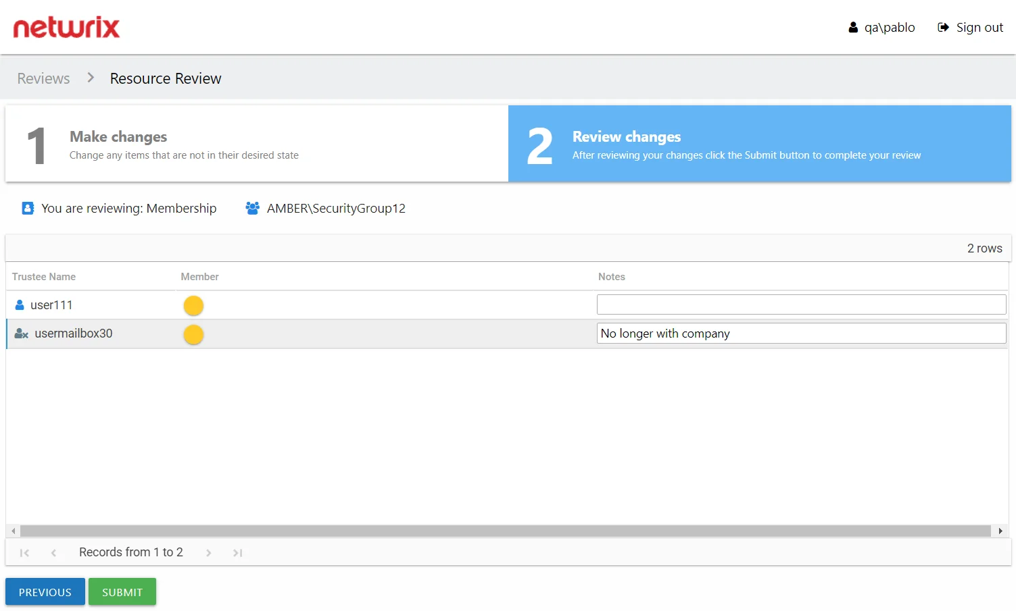Submit the review with the SUBMIT button
This screenshot has width=1016, height=611.
(122, 591)
